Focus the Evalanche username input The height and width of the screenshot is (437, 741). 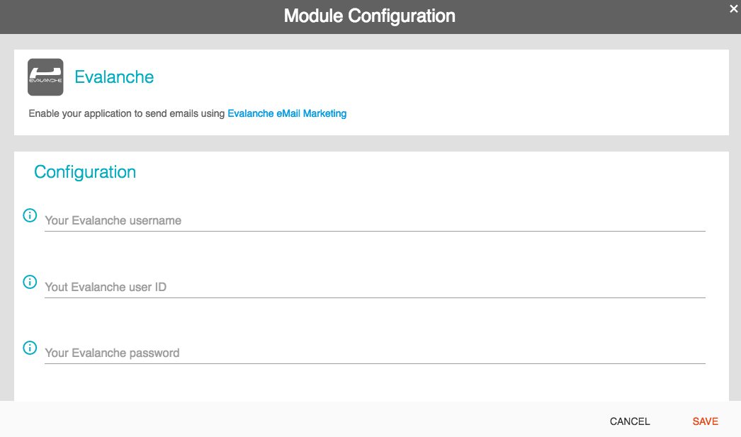point(374,220)
